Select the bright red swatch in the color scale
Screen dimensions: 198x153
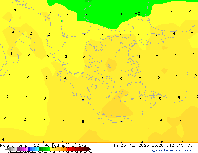click(68, 149)
